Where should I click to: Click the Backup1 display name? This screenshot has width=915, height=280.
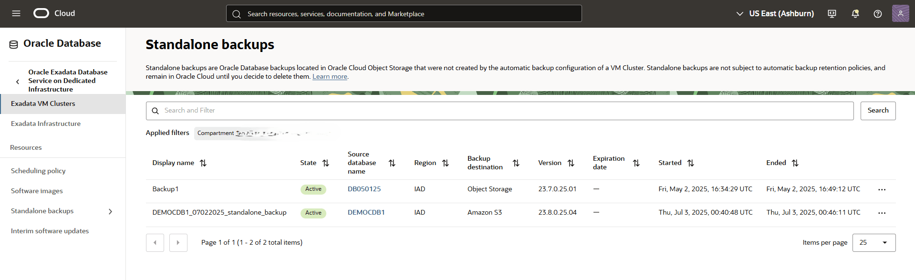coord(165,189)
